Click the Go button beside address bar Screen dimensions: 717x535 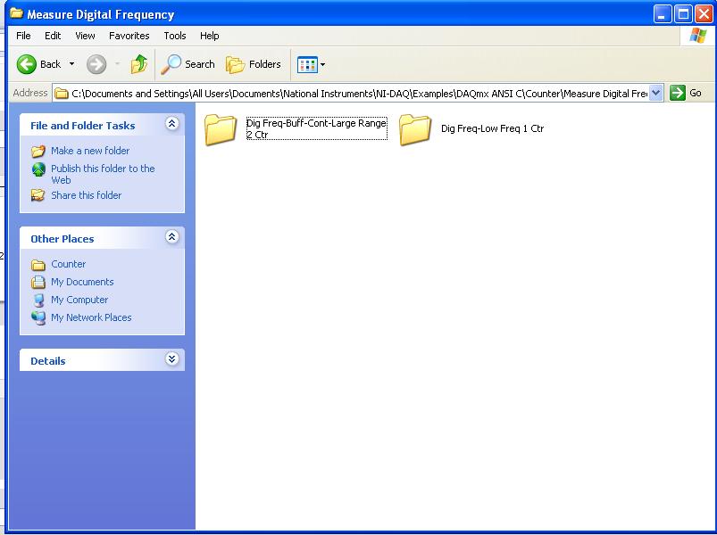click(x=686, y=93)
